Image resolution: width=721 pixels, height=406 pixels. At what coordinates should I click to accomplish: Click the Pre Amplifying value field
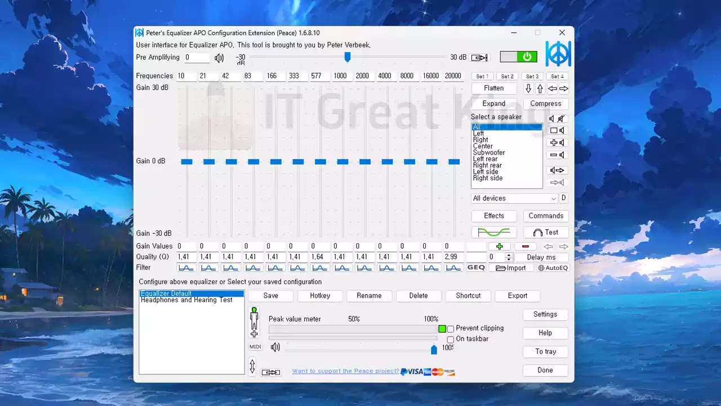point(197,58)
